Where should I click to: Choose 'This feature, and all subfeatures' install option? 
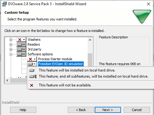[x=94, y=76]
